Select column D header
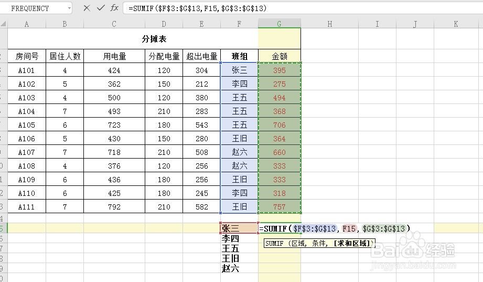This screenshot has width=483, height=282. [x=164, y=24]
